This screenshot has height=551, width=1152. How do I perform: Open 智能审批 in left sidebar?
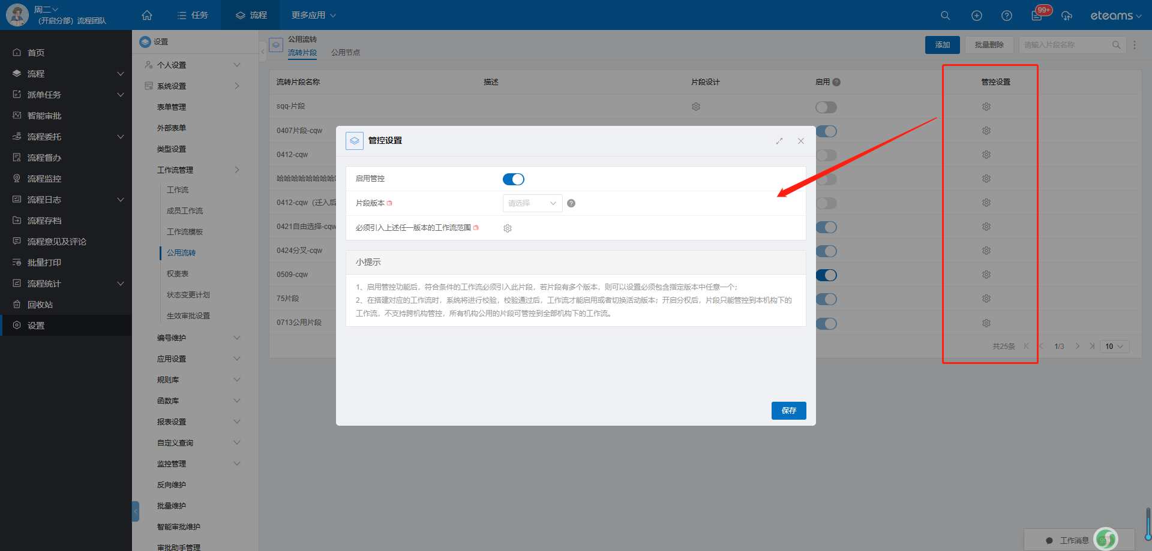coord(44,116)
